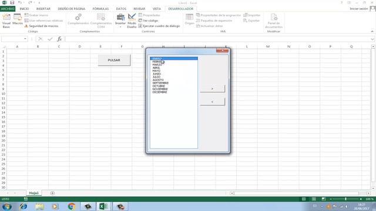Open DISEÑO DE PÁGINA tab
This screenshot has height=211, width=376.
[72, 9]
